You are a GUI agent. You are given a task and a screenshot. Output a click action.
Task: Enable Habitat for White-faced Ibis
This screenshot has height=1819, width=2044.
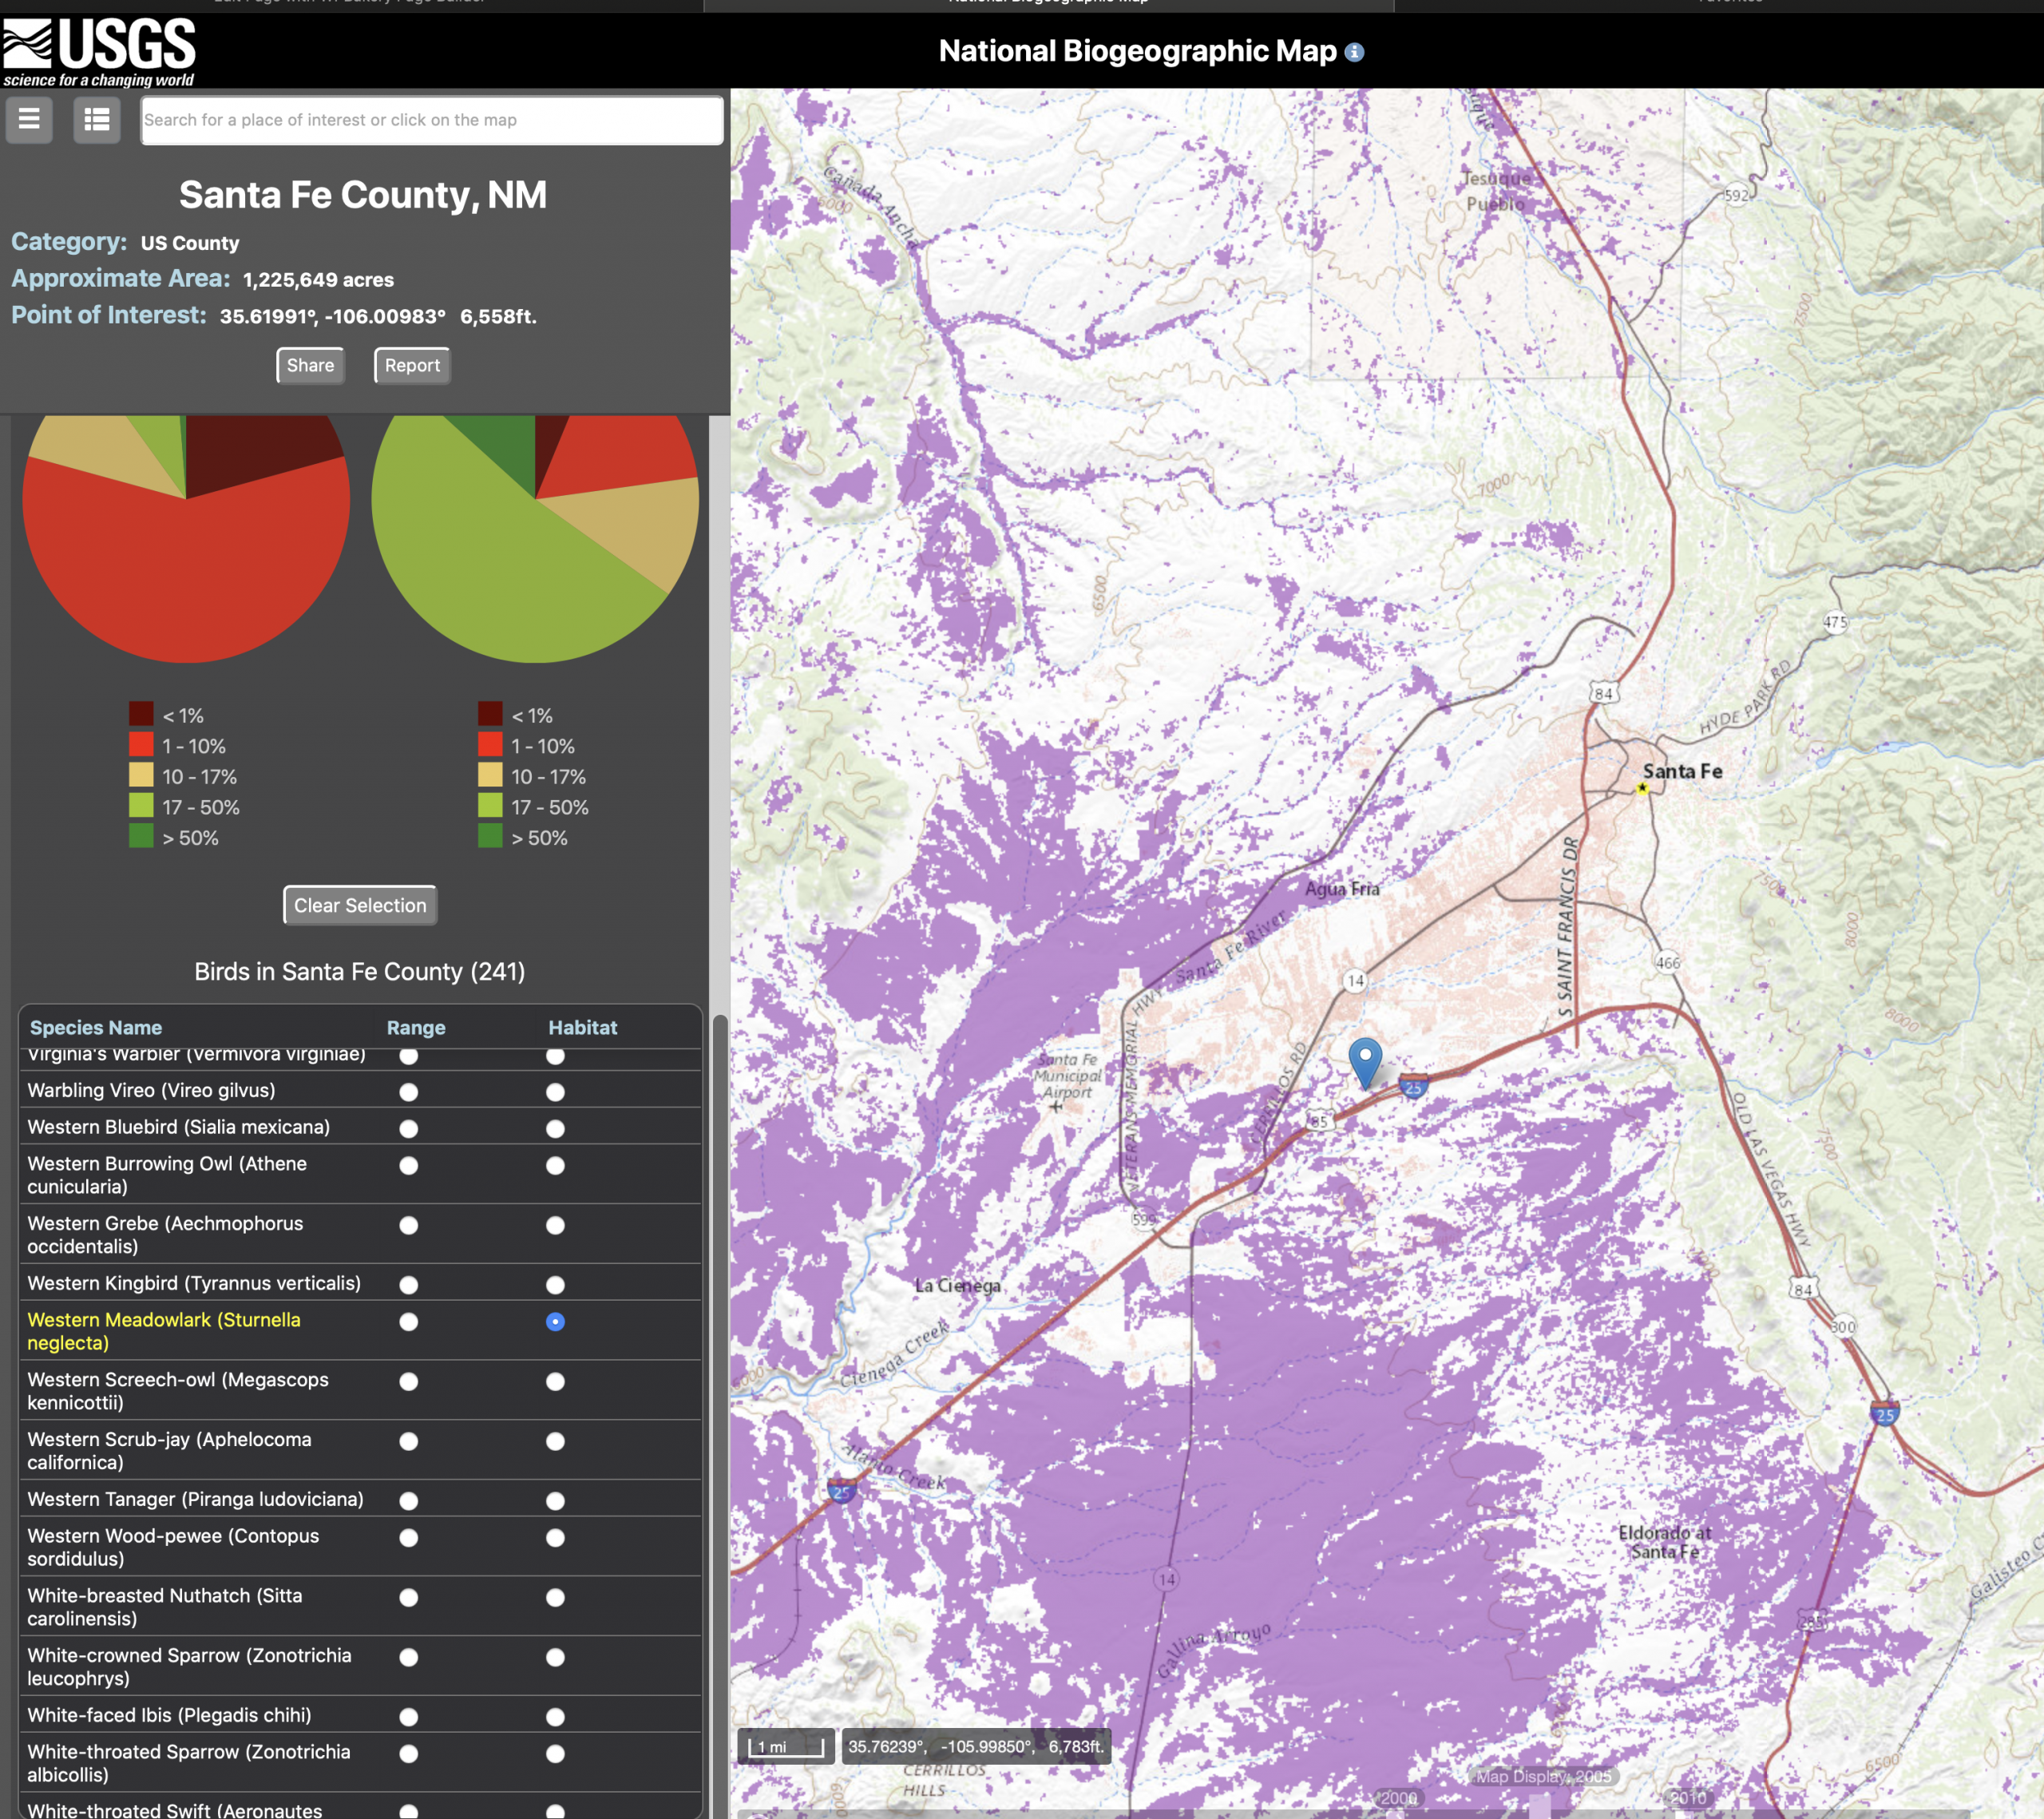pyautogui.click(x=555, y=1717)
